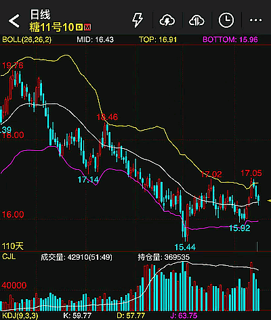Switch the BOLL(26,26,2) indicator
271x320 pixels.
pyautogui.click(x=27, y=40)
